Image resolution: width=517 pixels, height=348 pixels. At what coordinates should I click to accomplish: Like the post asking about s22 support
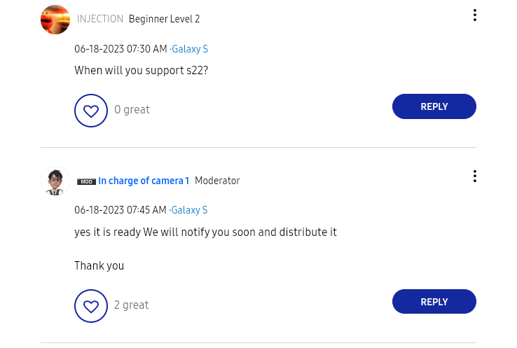click(91, 111)
